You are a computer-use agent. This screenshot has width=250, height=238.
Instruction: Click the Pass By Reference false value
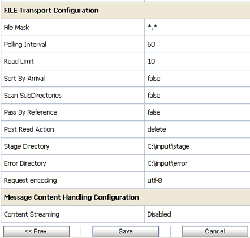pos(154,112)
